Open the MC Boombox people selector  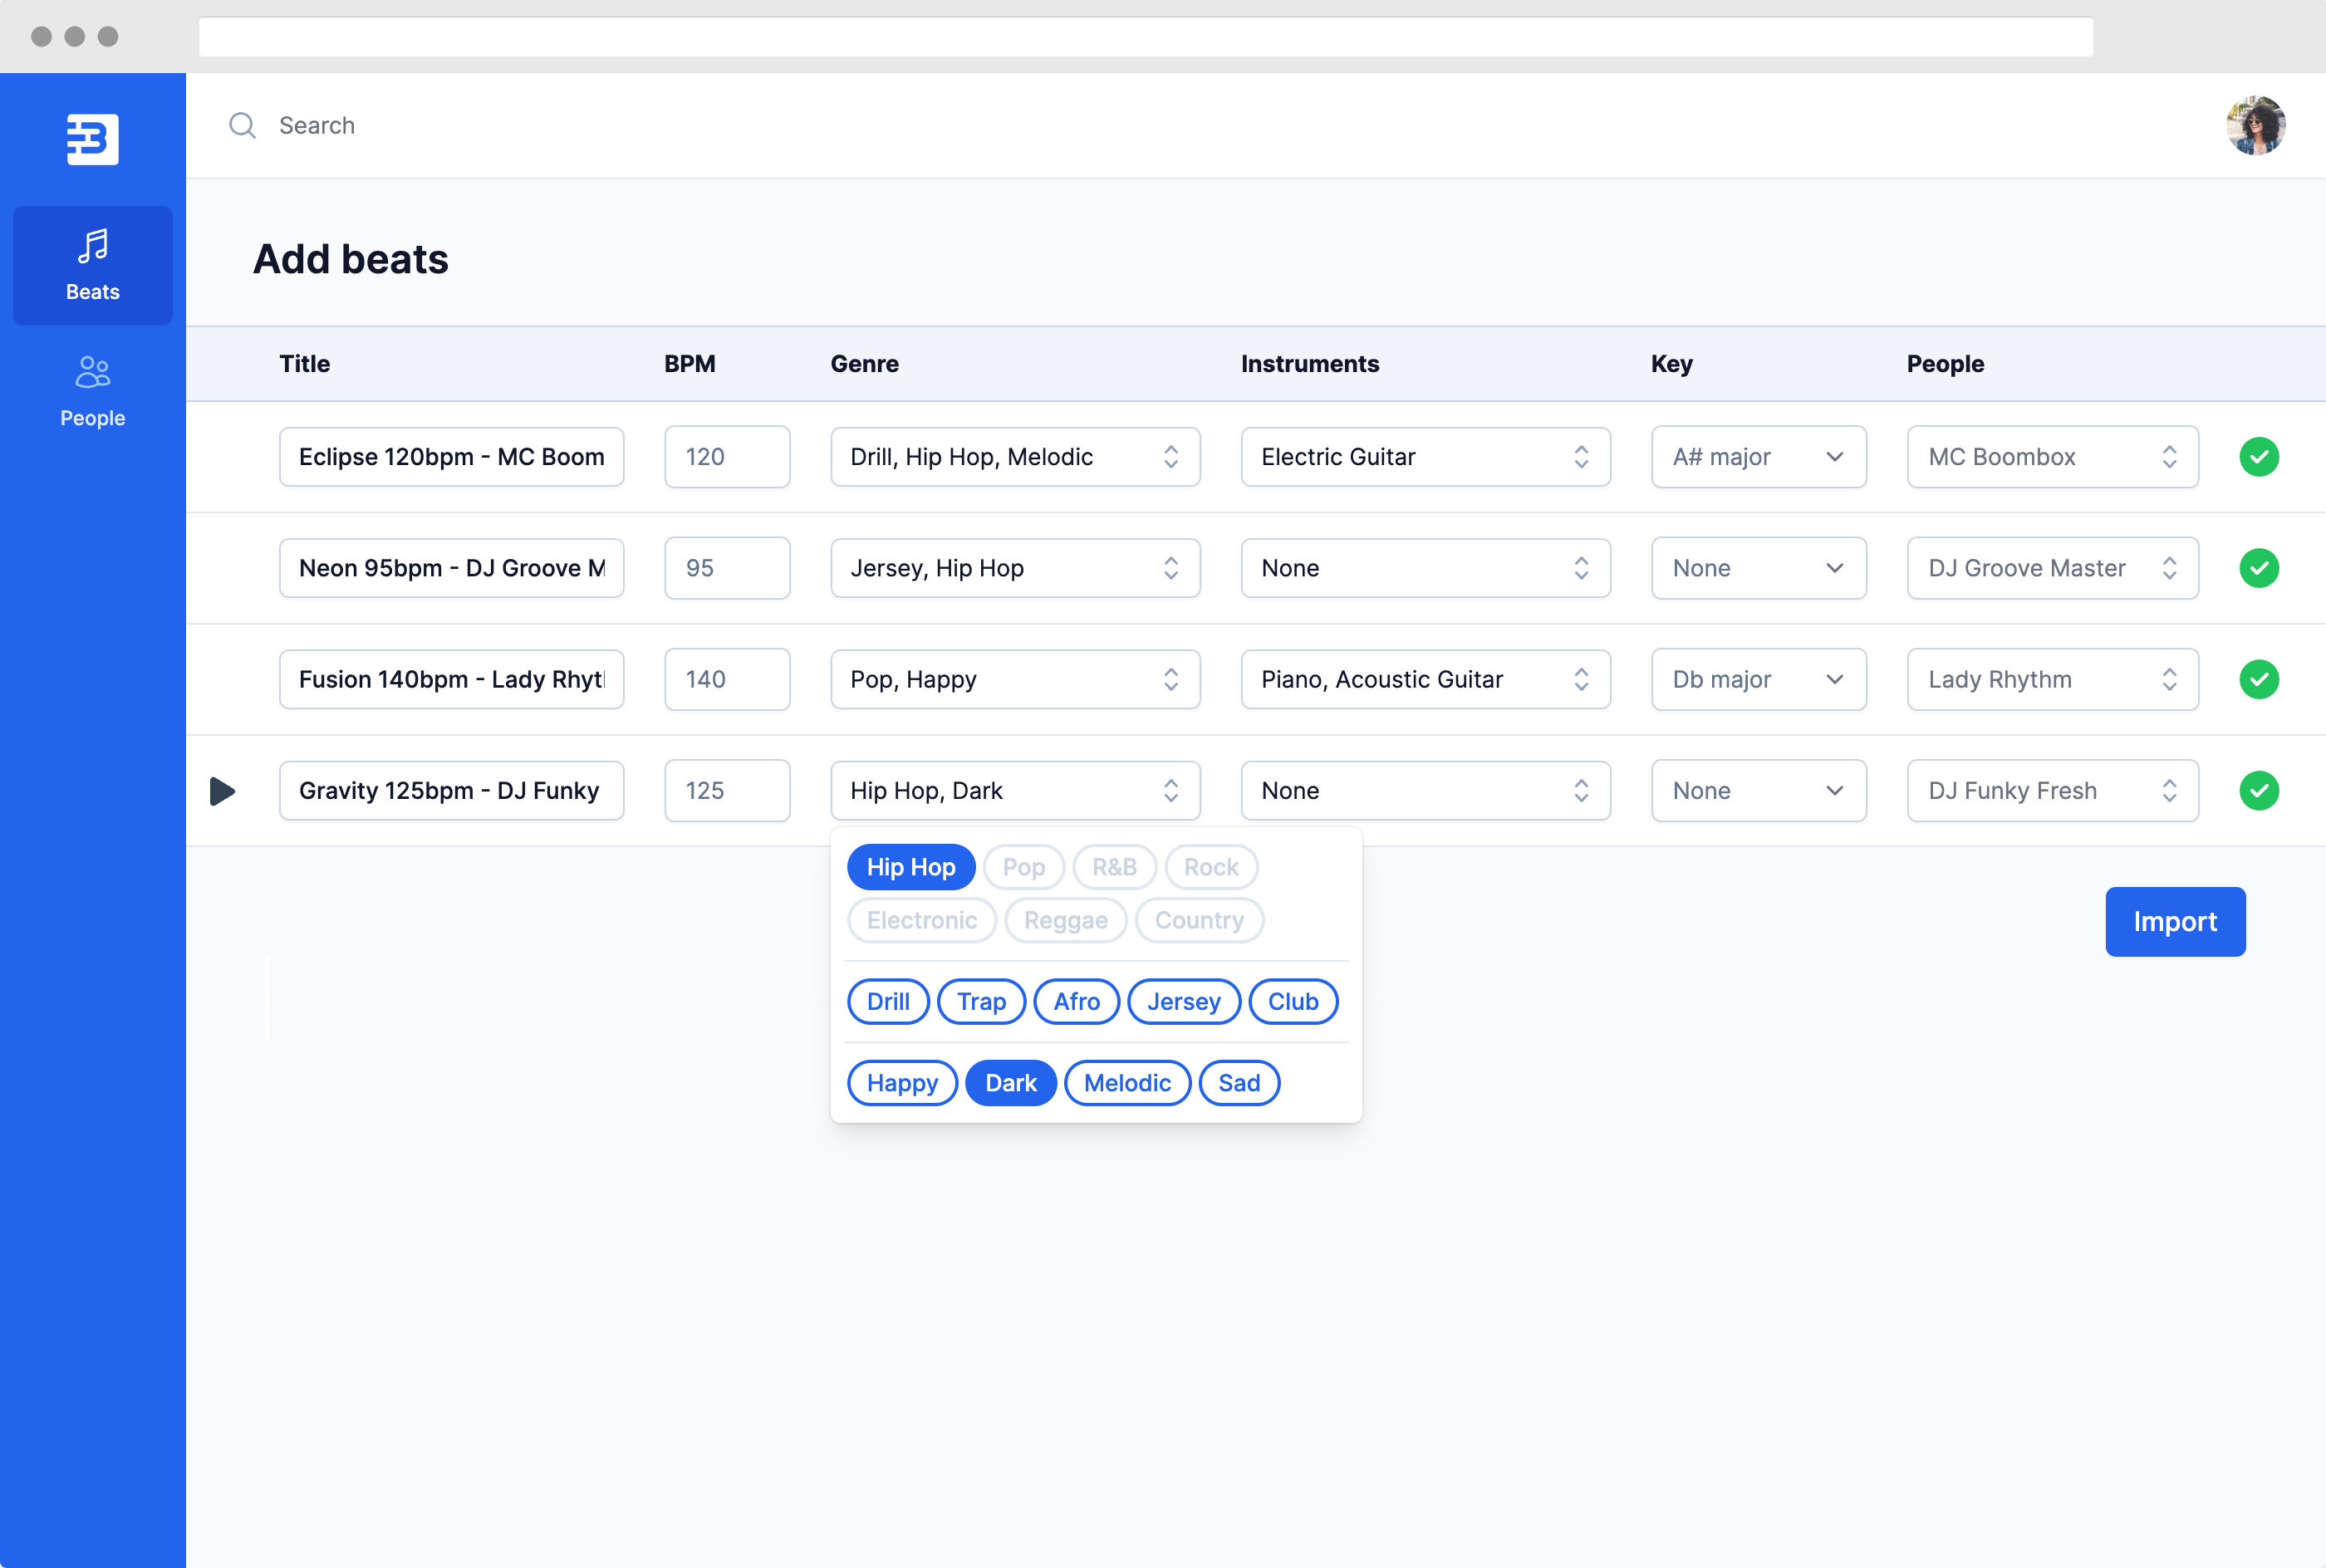click(2052, 457)
